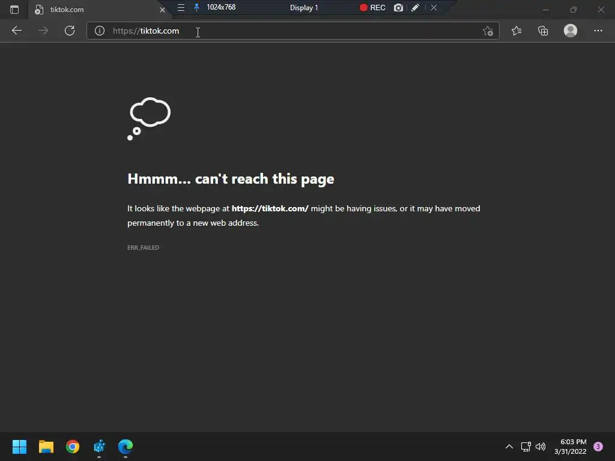Minimize the Edge browser window
The height and width of the screenshot is (461, 615).
pyautogui.click(x=545, y=10)
